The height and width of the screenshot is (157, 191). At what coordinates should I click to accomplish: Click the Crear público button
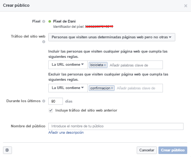click(x=173, y=150)
